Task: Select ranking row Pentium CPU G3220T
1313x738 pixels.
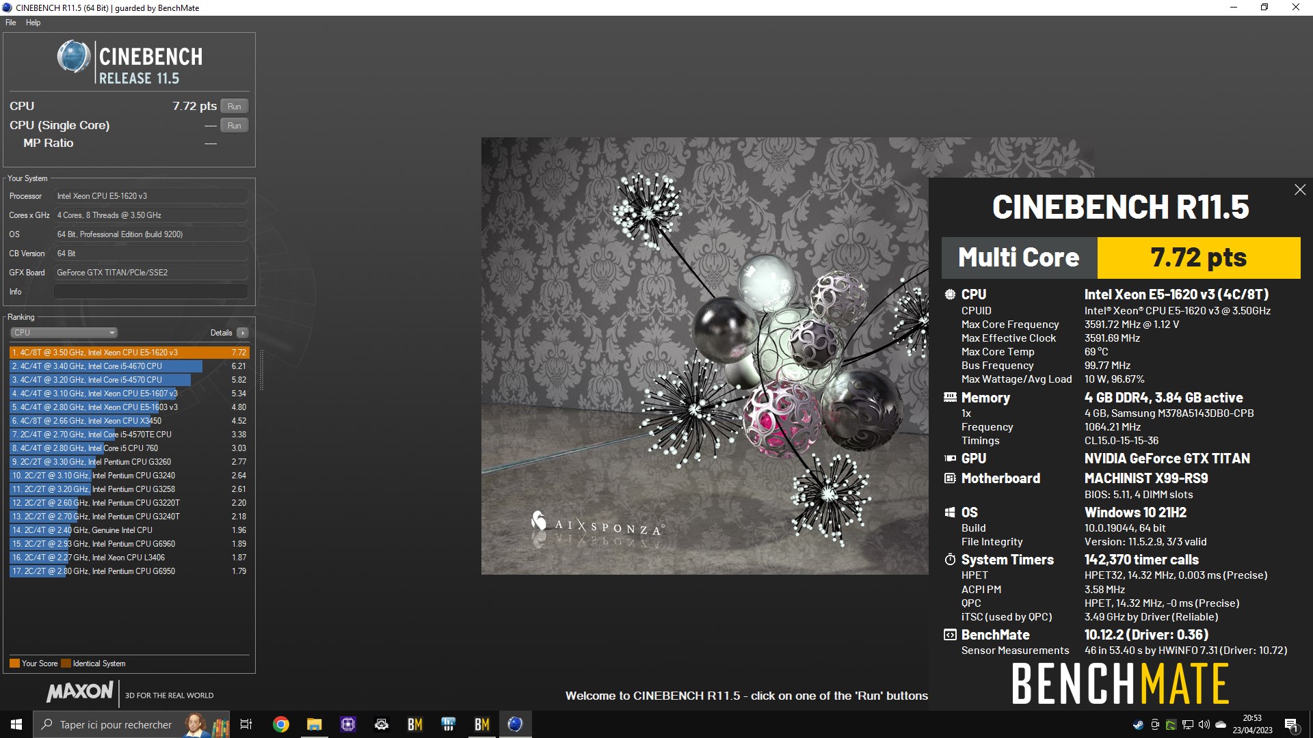Action: (x=129, y=503)
